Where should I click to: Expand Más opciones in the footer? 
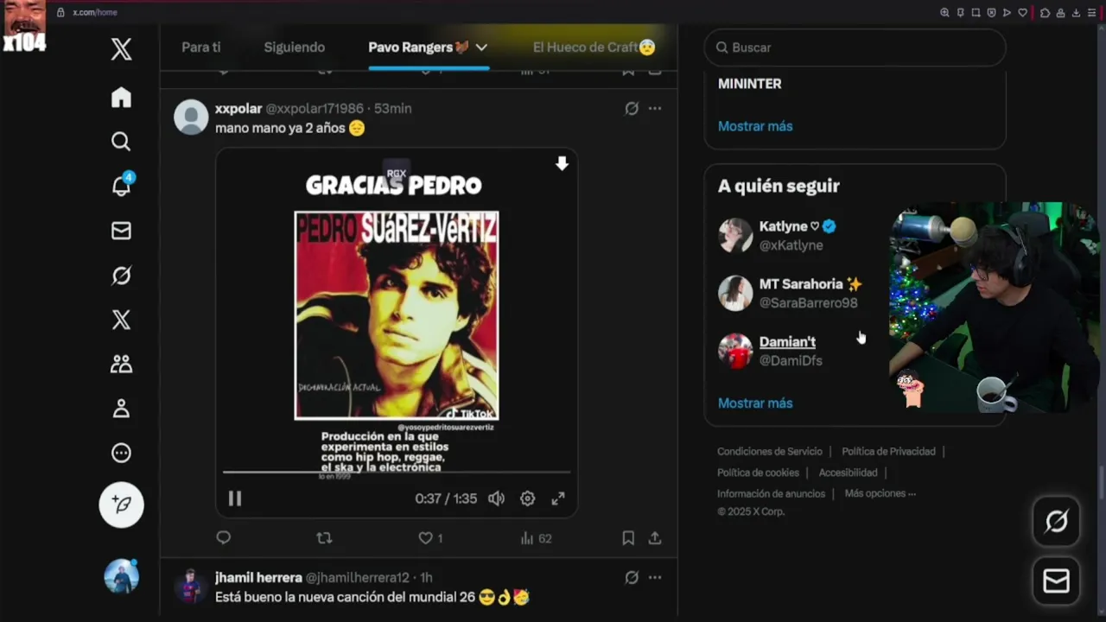880,494
